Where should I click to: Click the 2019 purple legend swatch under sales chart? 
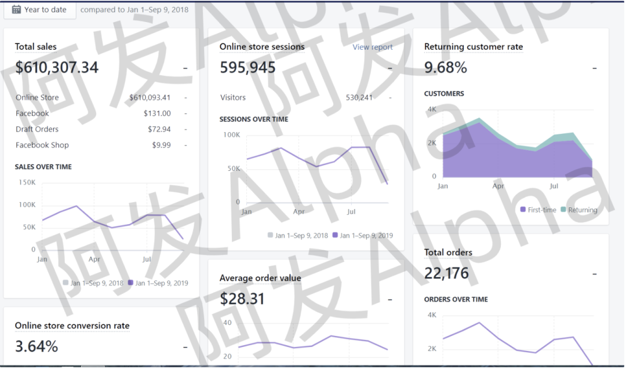click(x=131, y=283)
